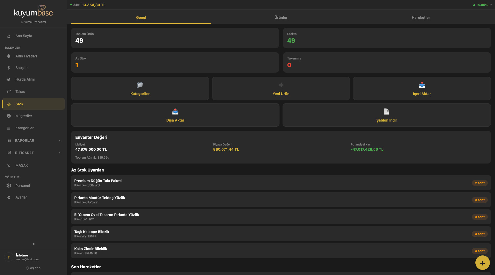Collapse the sidebar with the arrow
The width and height of the screenshot is (495, 275).
click(33, 244)
